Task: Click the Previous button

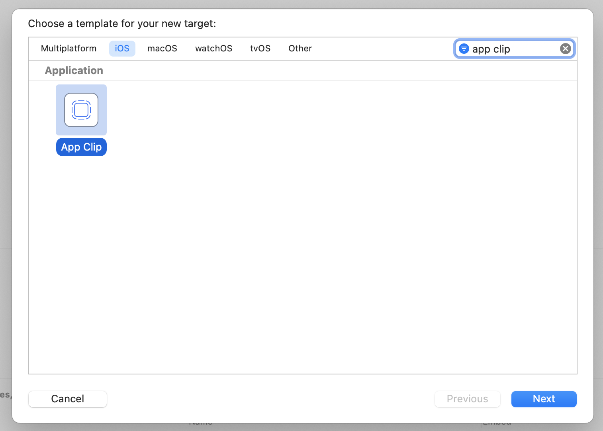Action: (468, 399)
